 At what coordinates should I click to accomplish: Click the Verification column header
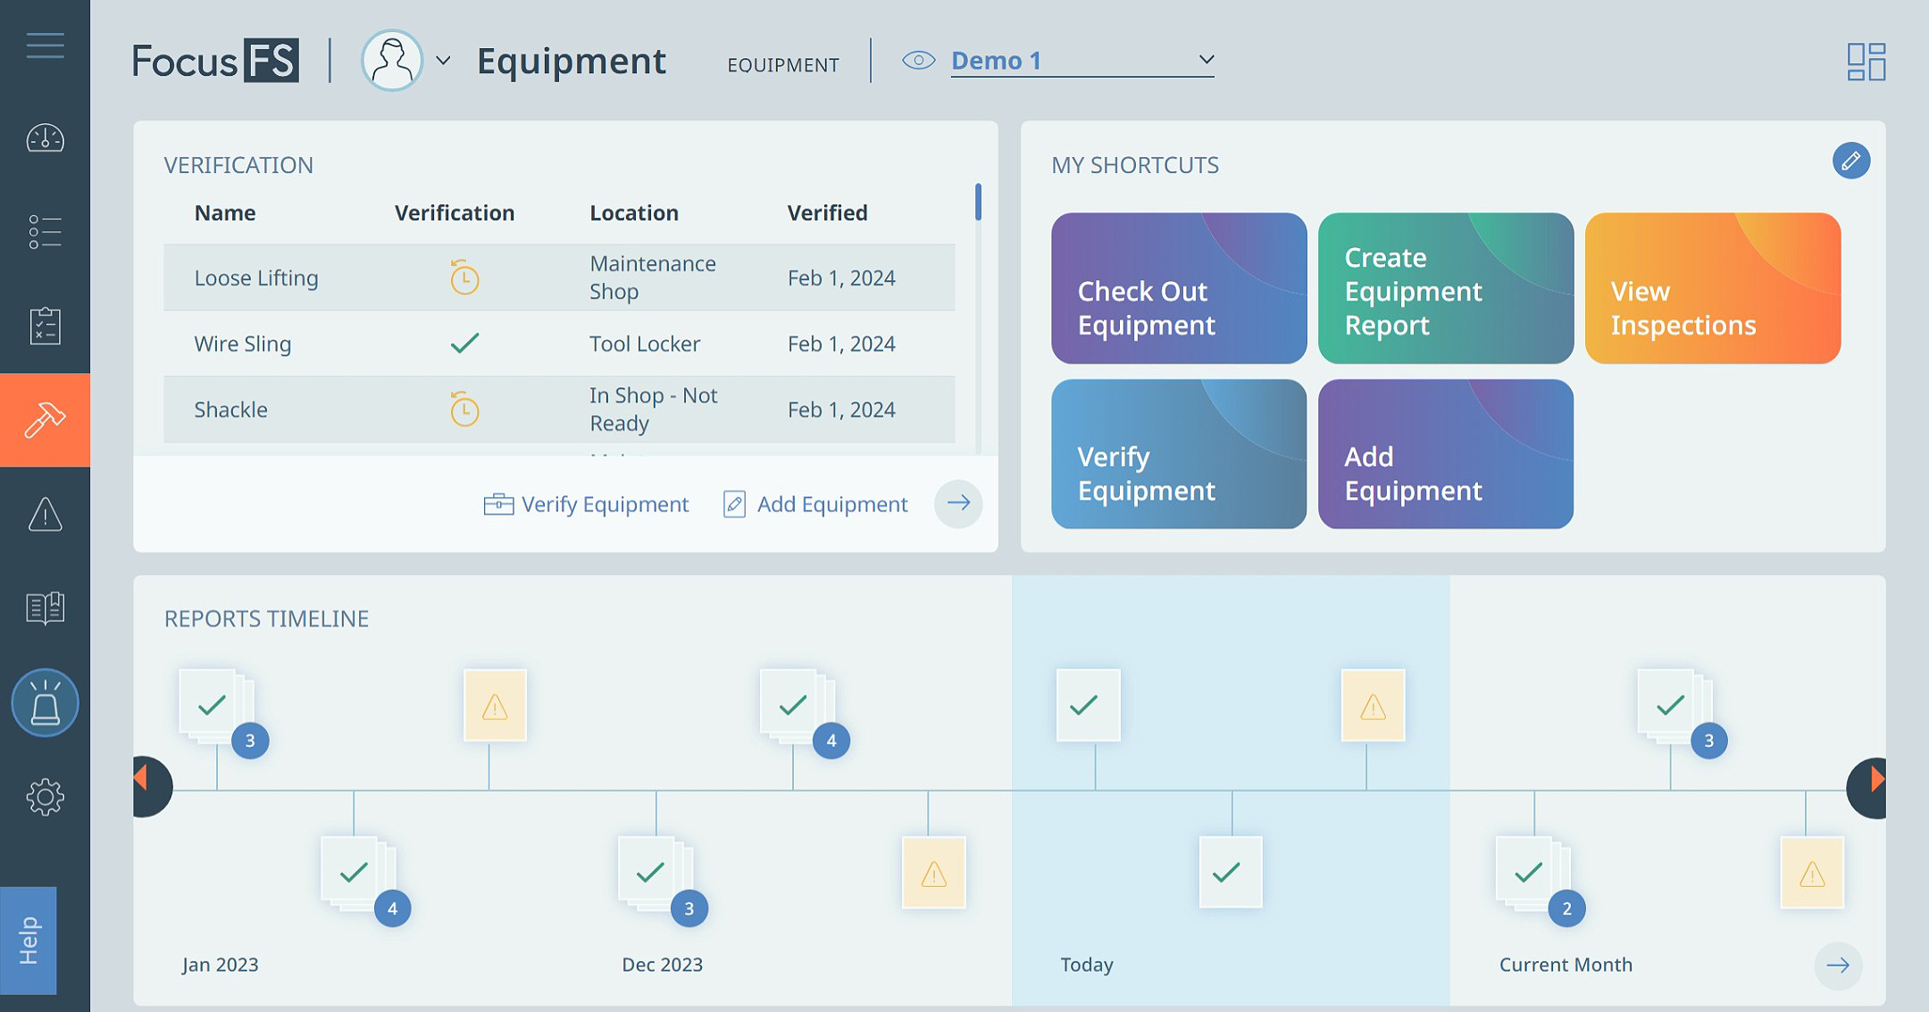(x=455, y=212)
